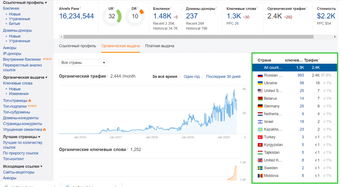Open the Все страны country dropdown
This screenshot has height=187, width=342.
coord(83,63)
